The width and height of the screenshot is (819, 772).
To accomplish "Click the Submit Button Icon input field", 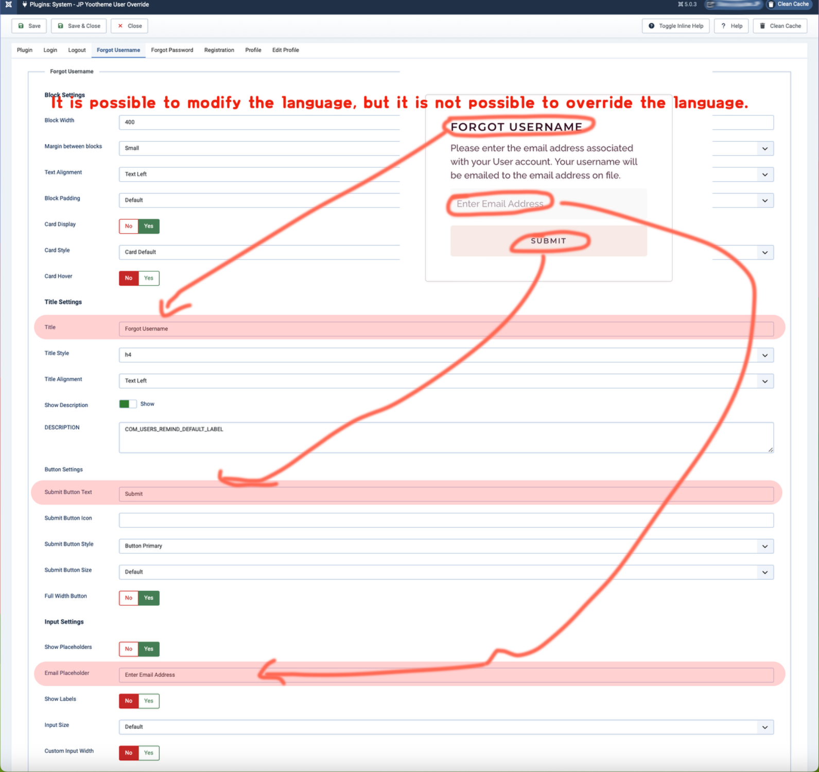I will coord(446,520).
